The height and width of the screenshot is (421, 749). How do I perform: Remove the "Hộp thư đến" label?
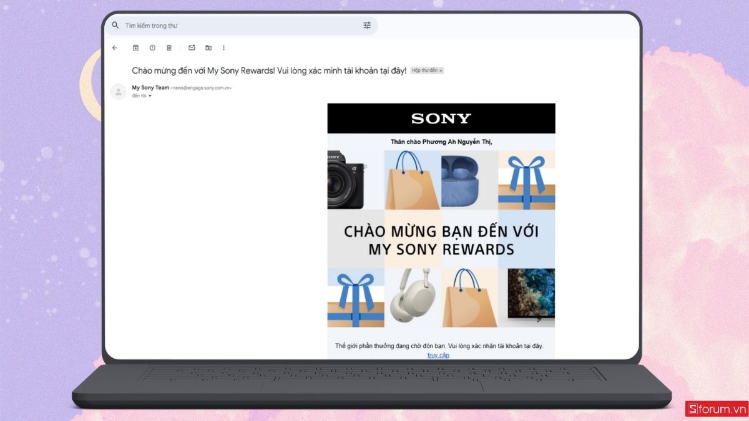(x=441, y=70)
